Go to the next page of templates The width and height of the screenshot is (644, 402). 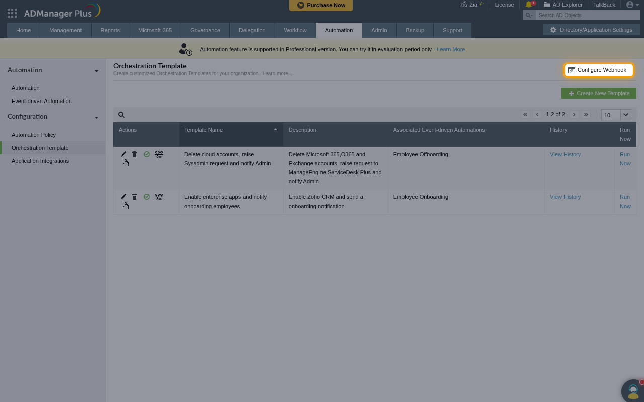(574, 114)
